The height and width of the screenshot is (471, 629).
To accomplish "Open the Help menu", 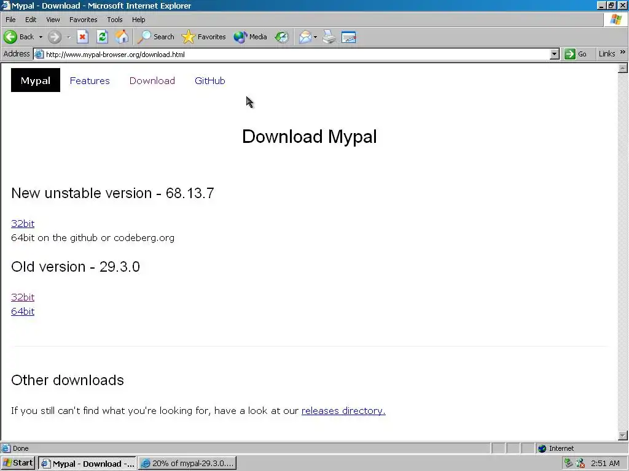I will (138, 20).
